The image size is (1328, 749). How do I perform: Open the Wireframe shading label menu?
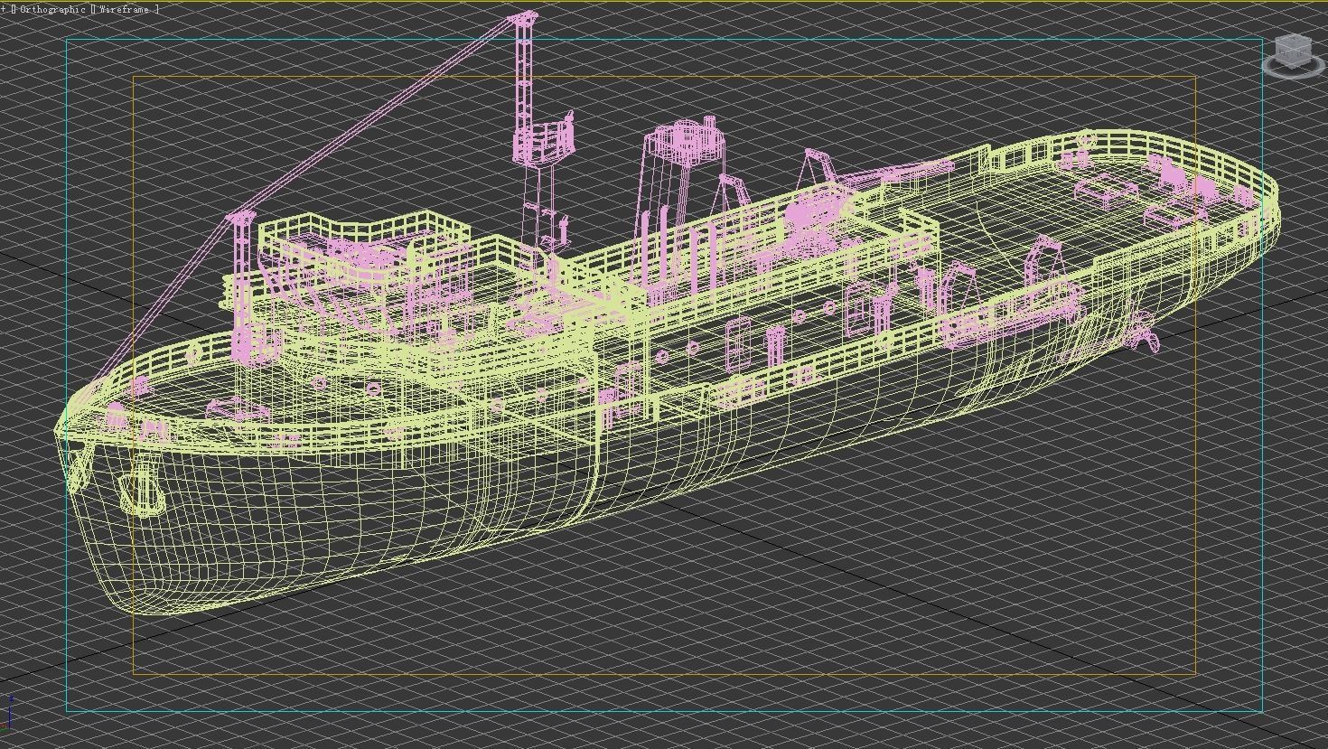click(126, 9)
